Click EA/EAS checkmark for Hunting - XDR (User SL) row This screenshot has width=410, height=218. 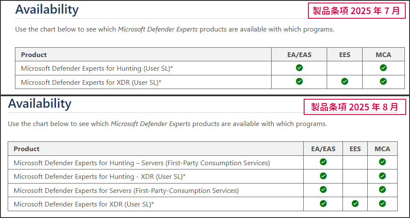[x=323, y=176]
